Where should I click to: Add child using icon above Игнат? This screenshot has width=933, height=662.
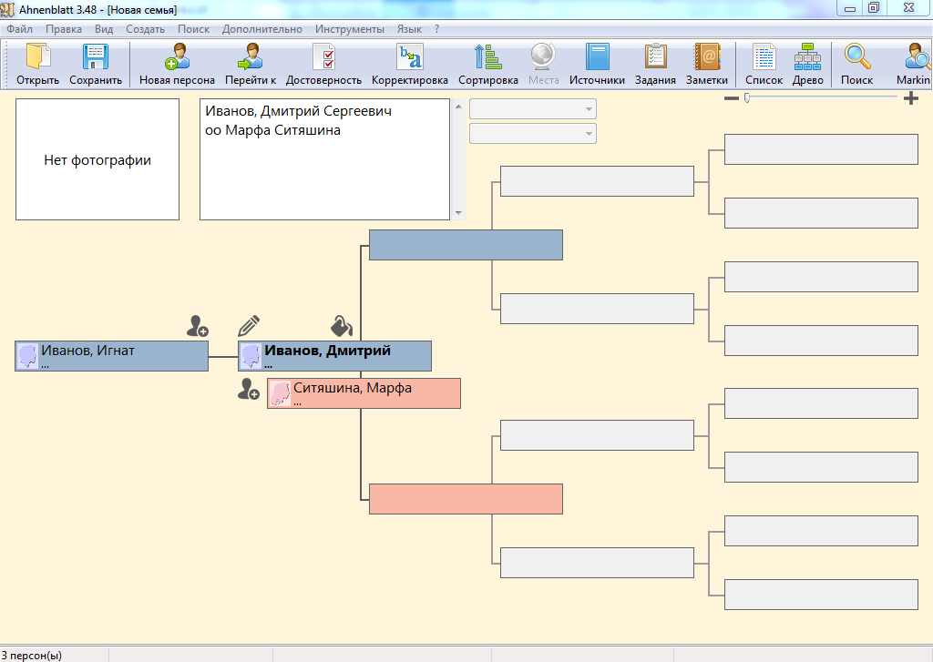[197, 326]
